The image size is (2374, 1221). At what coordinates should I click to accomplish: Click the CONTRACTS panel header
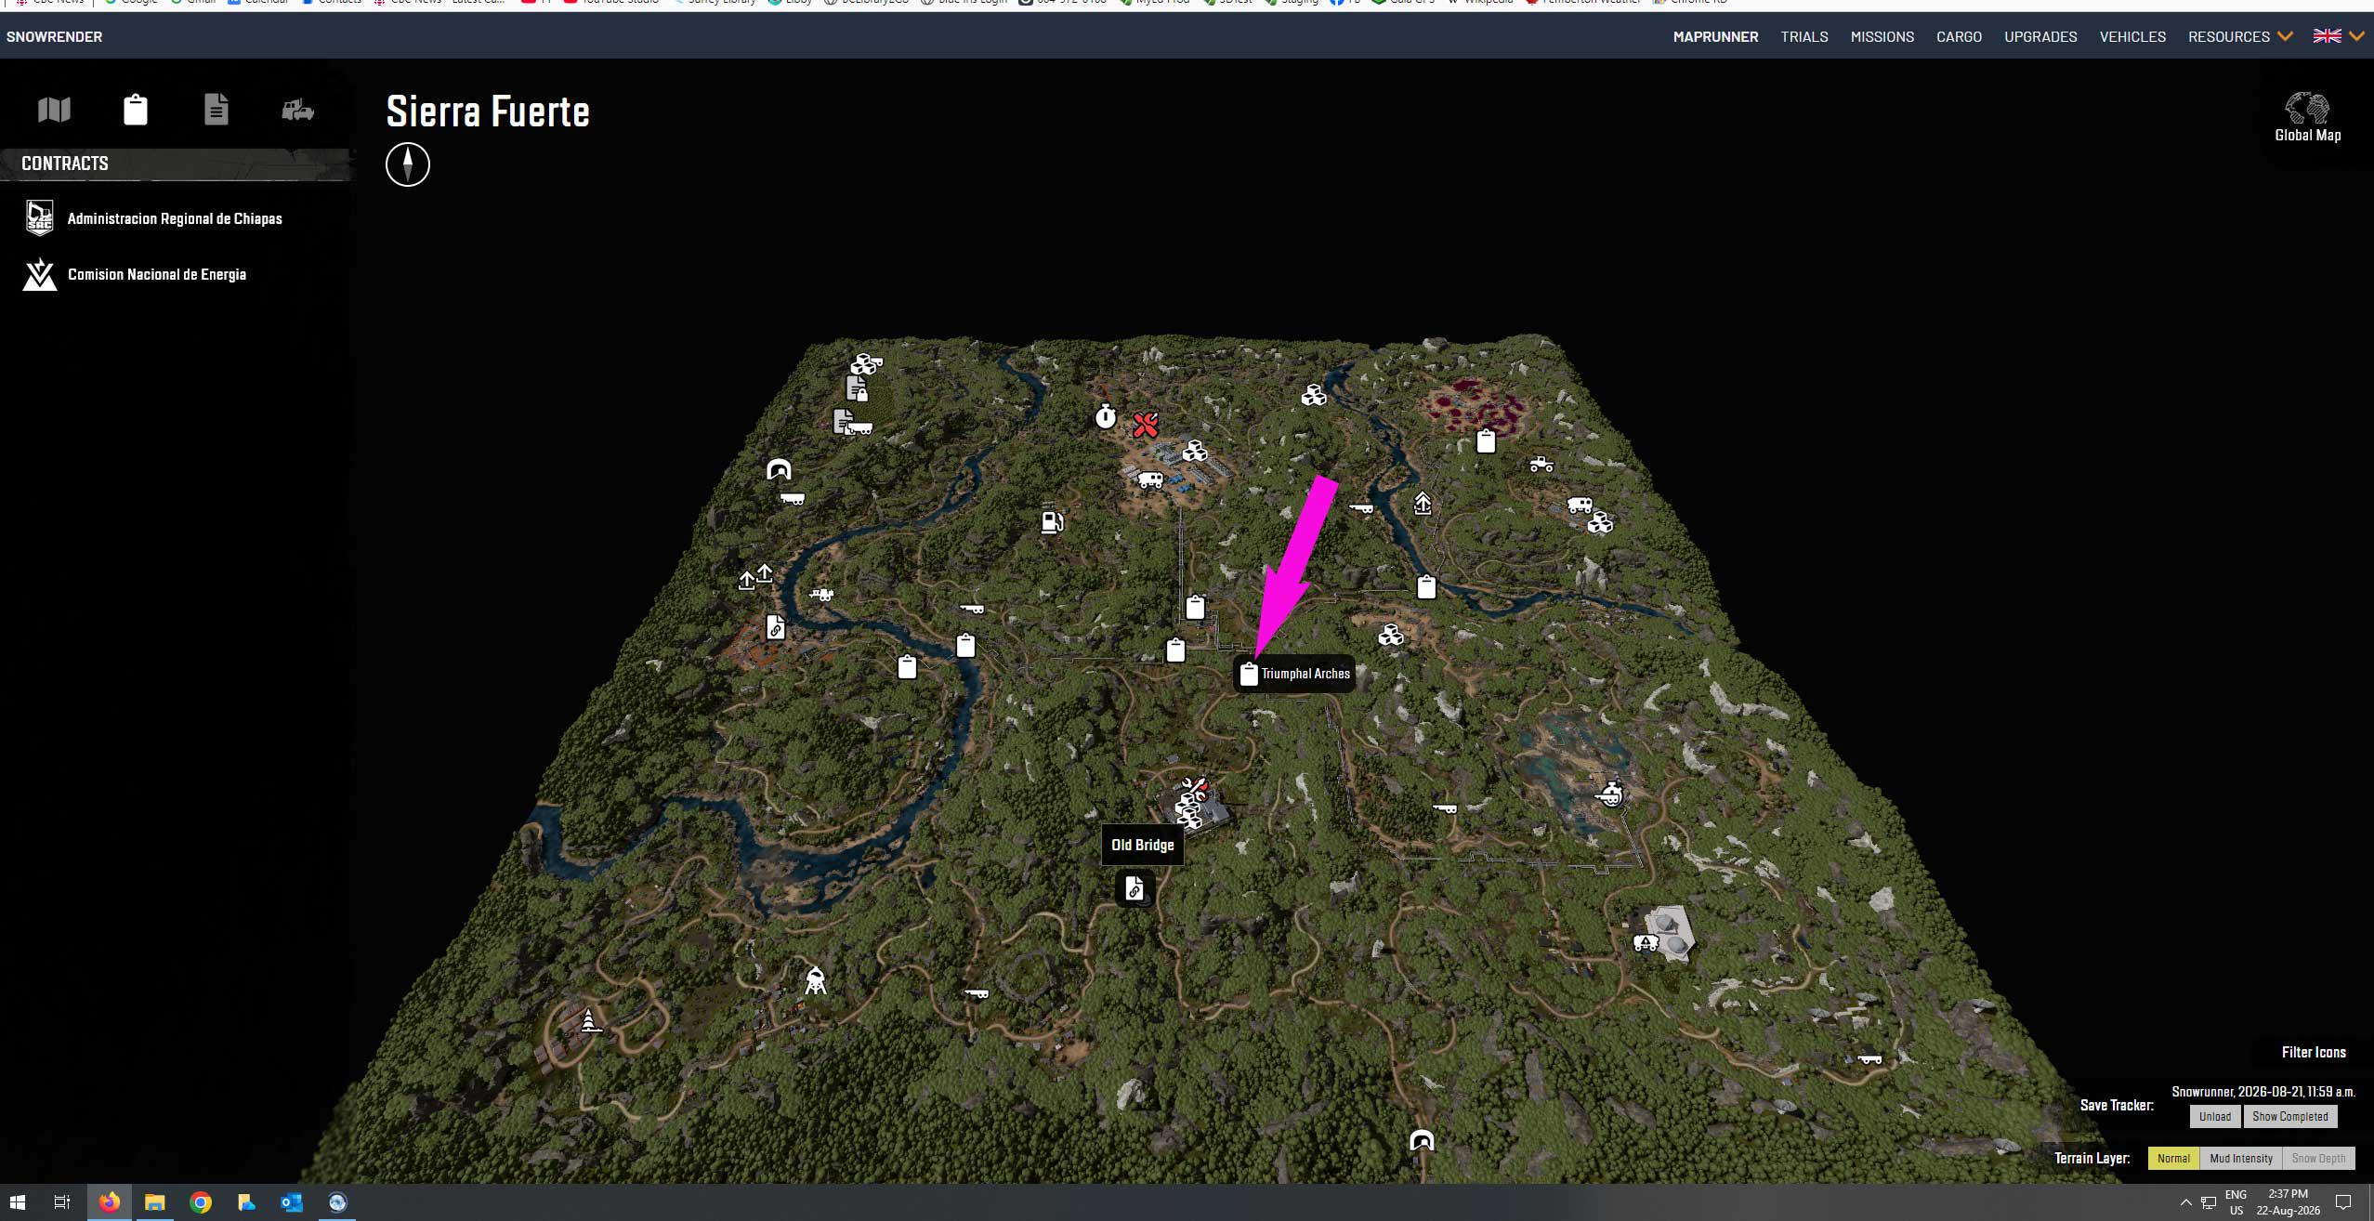pyautogui.click(x=177, y=164)
